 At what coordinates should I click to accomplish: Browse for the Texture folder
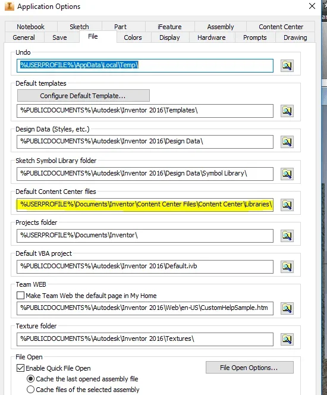[287, 339]
